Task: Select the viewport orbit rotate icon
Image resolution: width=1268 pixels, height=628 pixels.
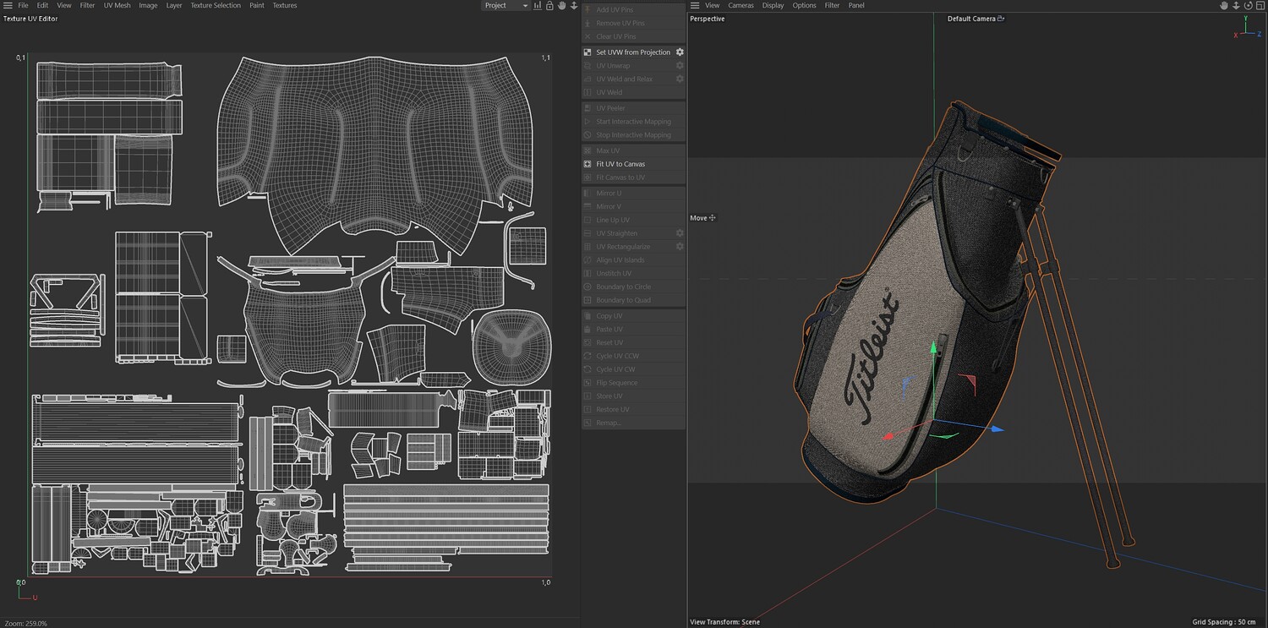Action: coord(1248,5)
